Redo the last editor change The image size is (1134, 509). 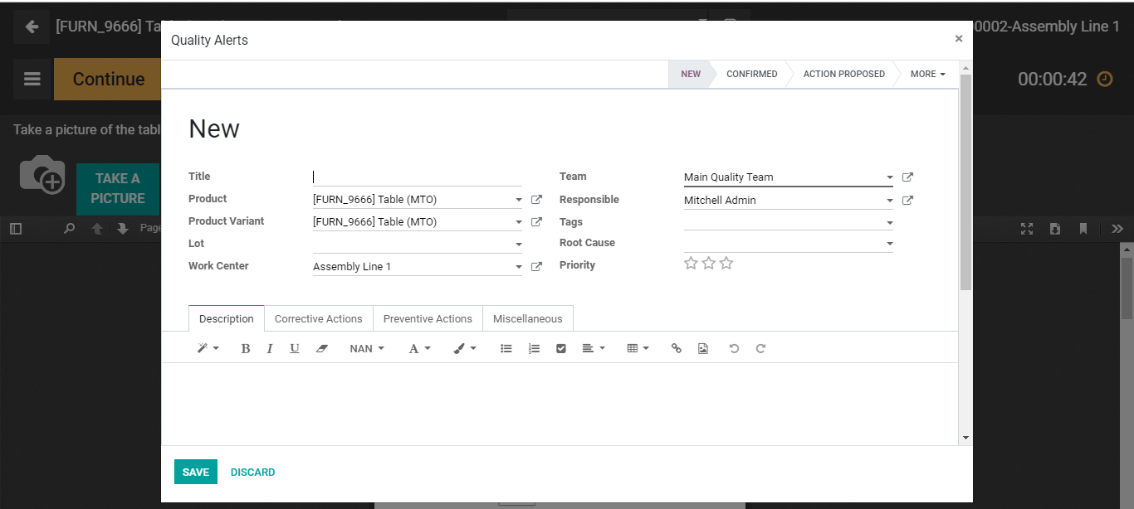(x=760, y=349)
